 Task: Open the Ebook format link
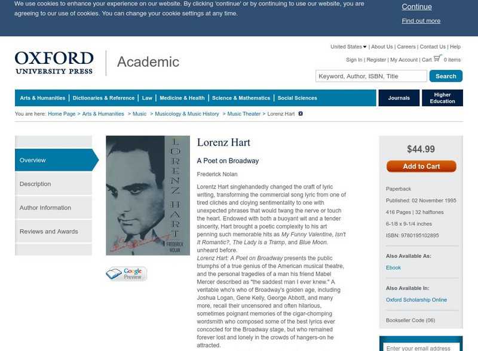(393, 267)
